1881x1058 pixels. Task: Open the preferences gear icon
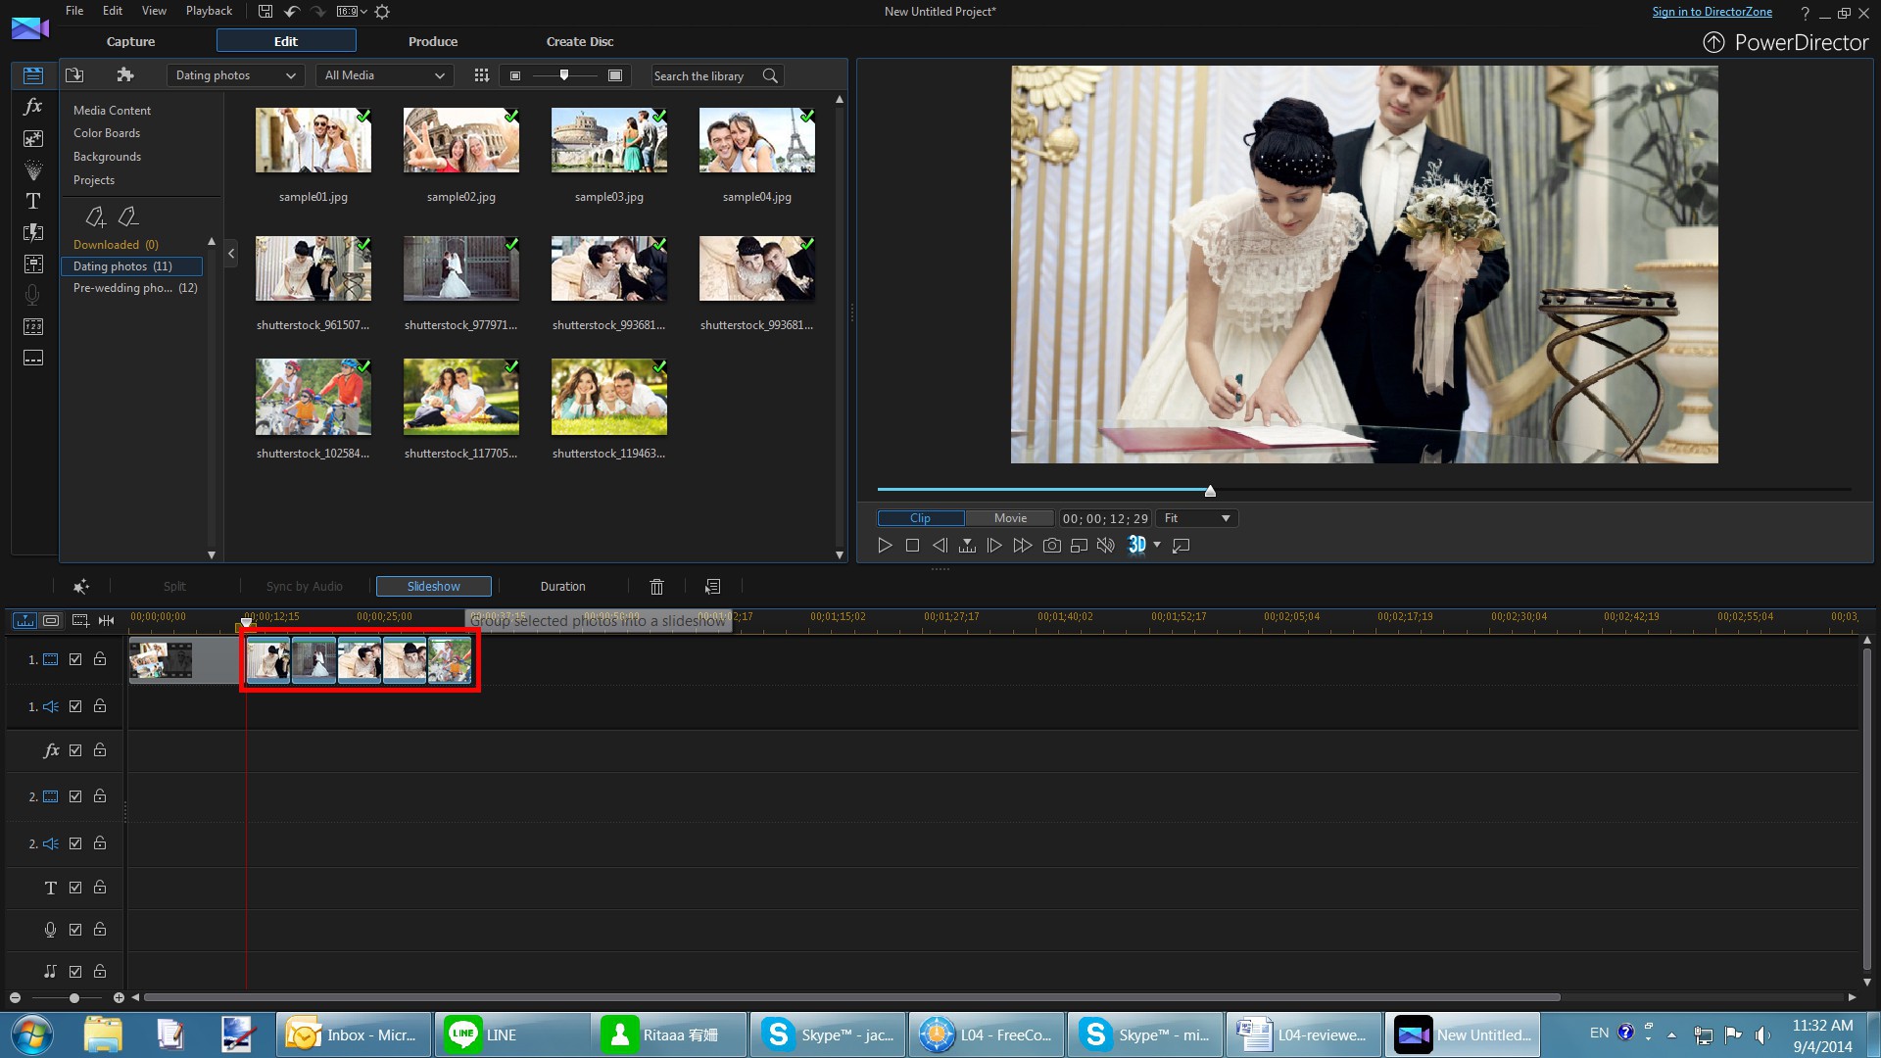point(382,12)
